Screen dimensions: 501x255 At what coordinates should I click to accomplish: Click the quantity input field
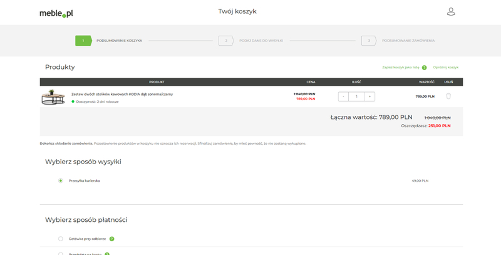(x=356, y=96)
